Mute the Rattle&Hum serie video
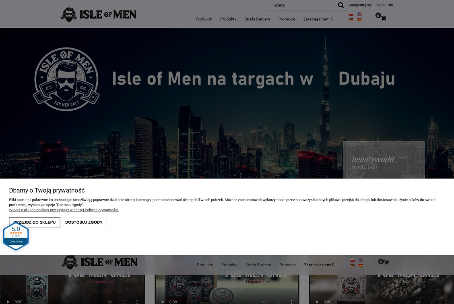The height and width of the screenshot is (304, 454). click(419, 302)
